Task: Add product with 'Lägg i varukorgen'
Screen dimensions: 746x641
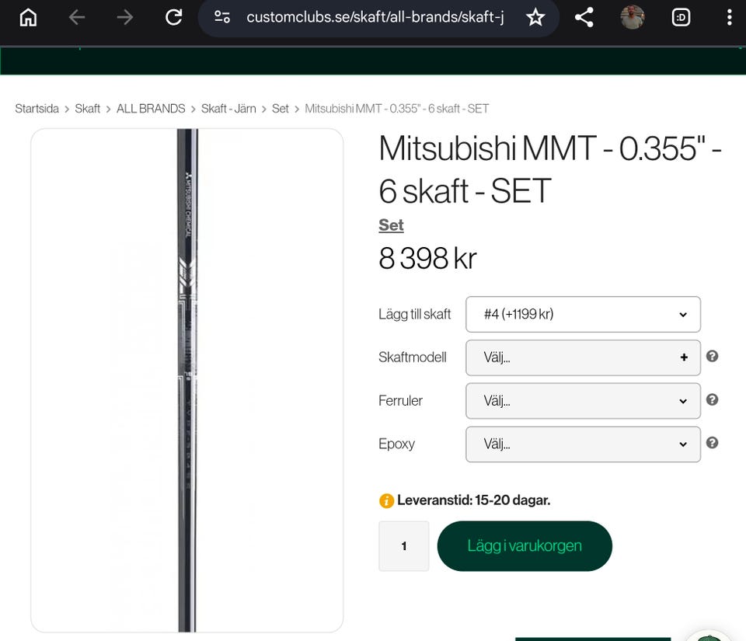Action: click(x=525, y=546)
